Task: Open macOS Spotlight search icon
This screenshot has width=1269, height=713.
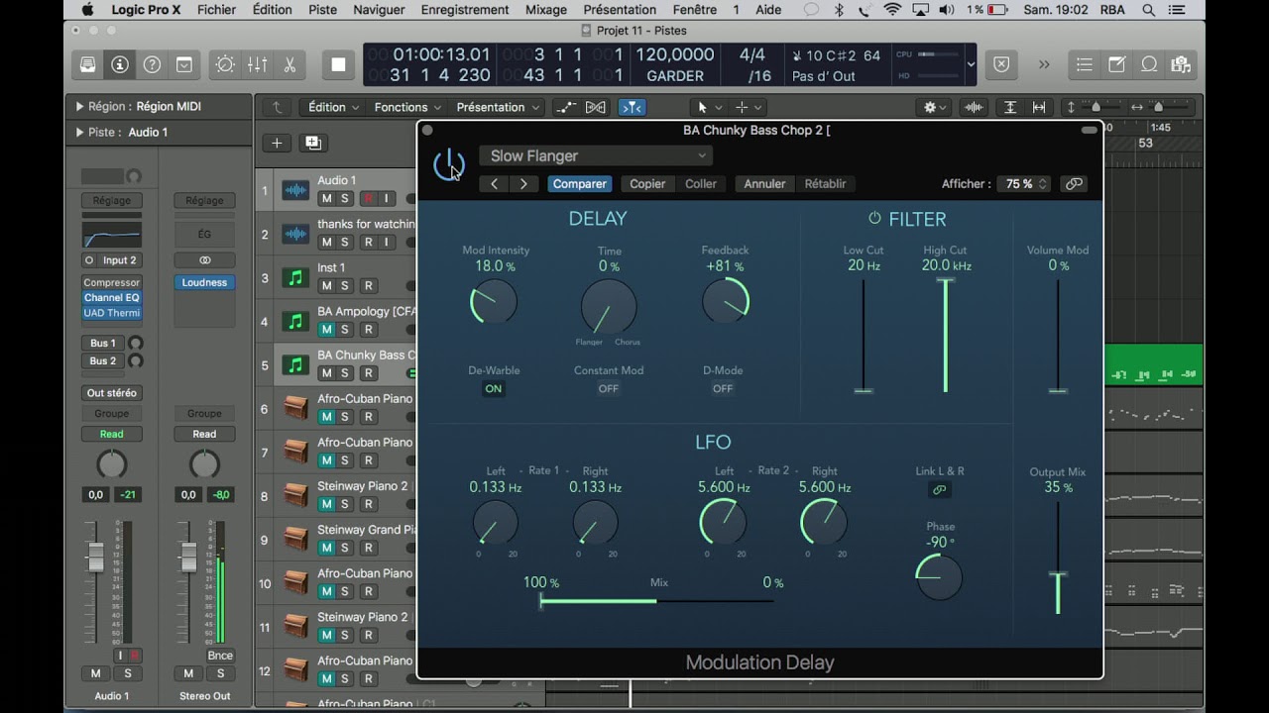Action: tap(1148, 10)
